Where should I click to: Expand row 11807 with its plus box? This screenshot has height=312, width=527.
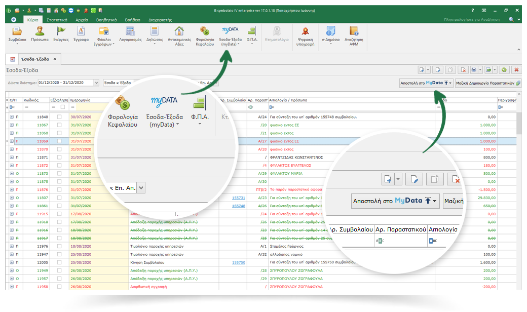[x=12, y=198]
